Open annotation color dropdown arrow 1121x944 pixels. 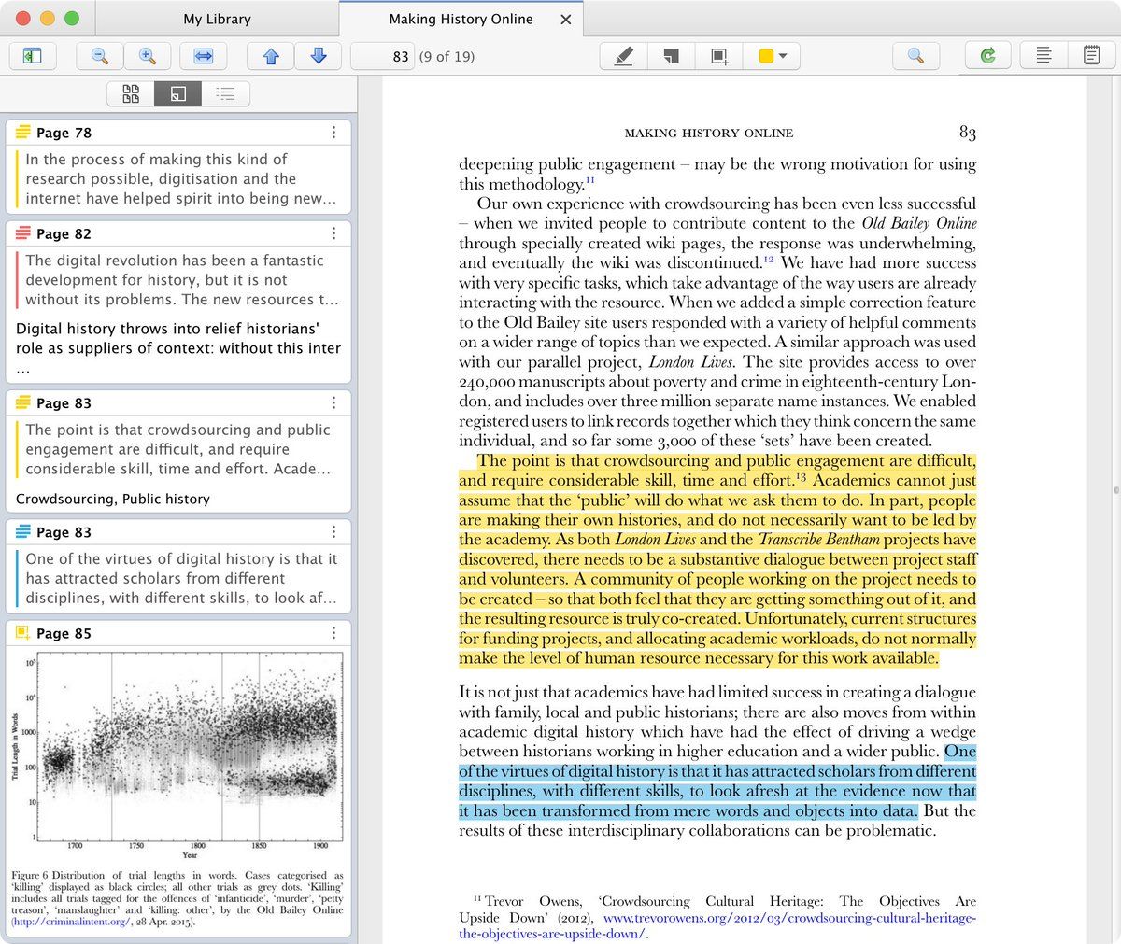point(783,56)
